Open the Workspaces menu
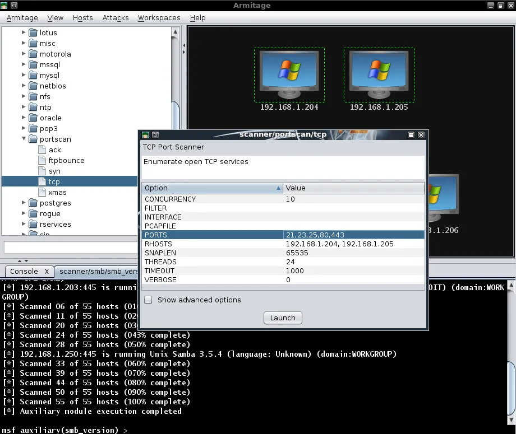This screenshot has width=516, height=434. [x=159, y=18]
